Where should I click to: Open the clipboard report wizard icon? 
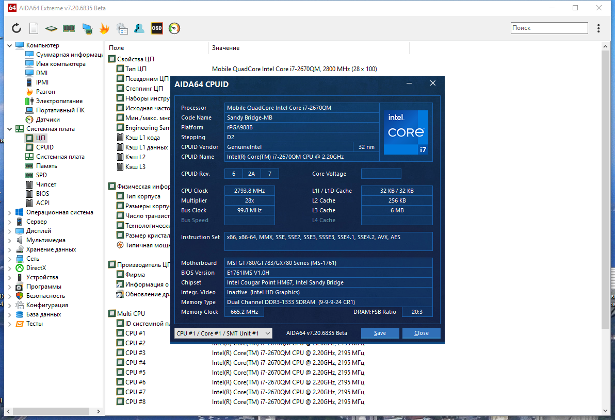[122, 28]
